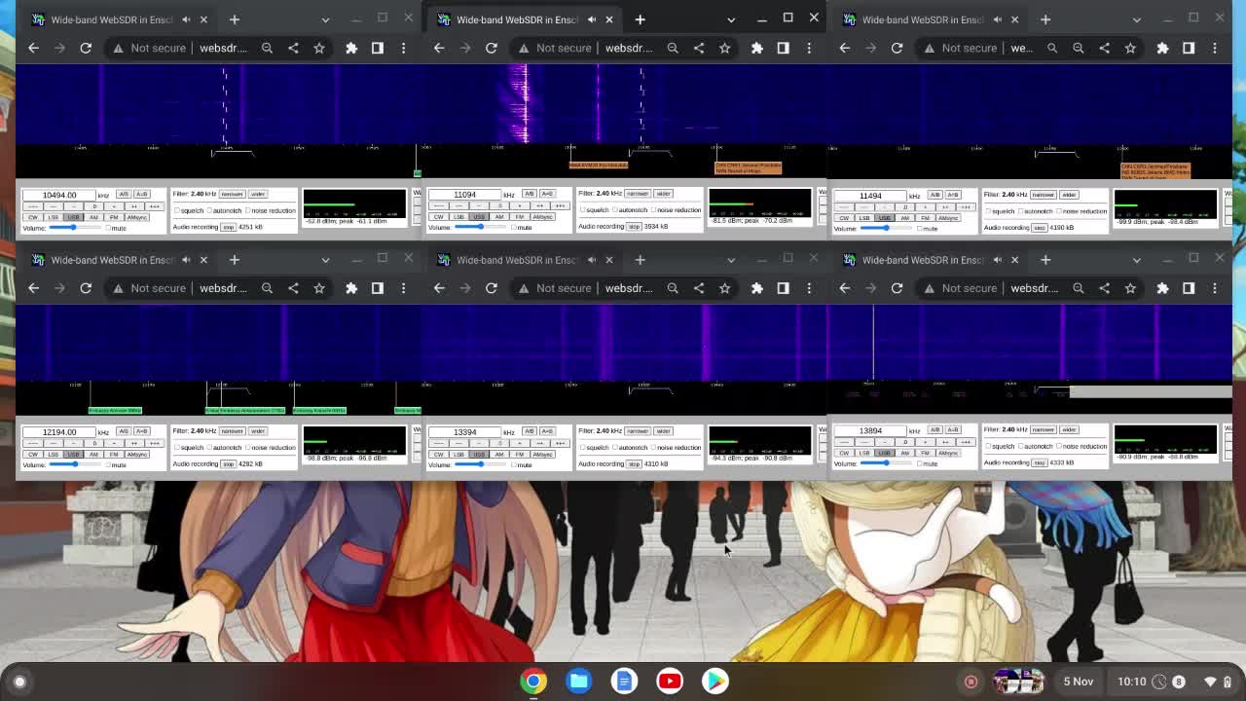
Task: Mute tab audio in the 10494 kHz window
Action: (185, 19)
